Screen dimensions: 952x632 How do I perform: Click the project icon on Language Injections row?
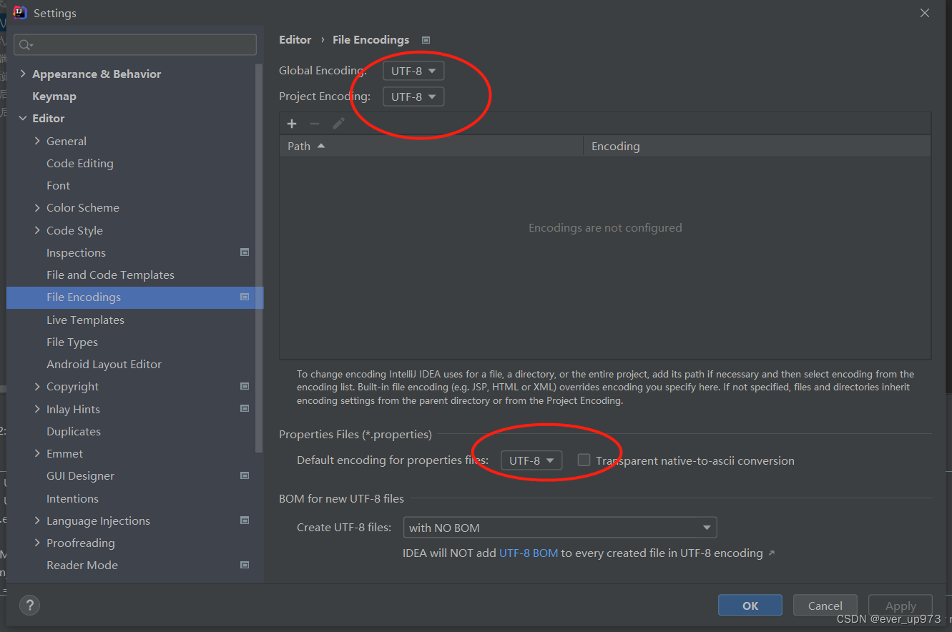(245, 520)
